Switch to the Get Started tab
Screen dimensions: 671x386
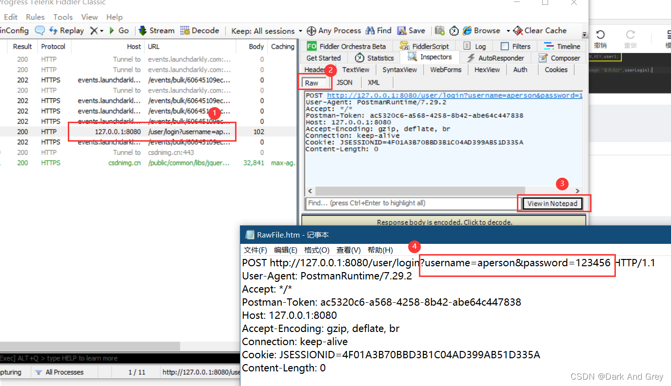tap(323, 58)
